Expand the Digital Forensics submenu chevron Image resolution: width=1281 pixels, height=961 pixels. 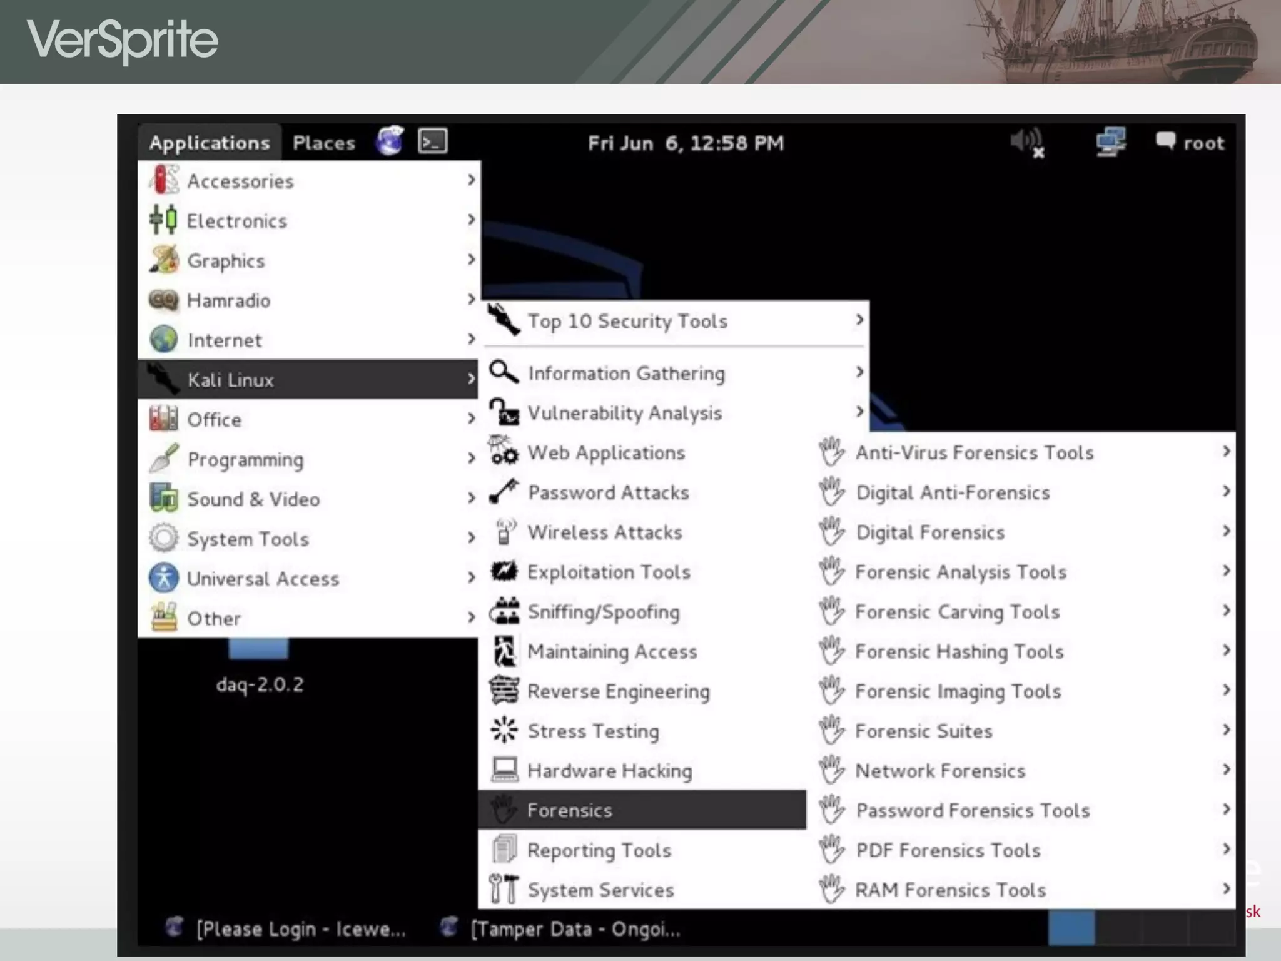coord(1226,531)
